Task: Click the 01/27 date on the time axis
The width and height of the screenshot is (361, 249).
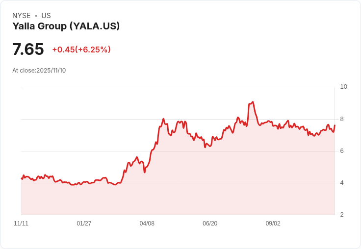Action: point(84,224)
